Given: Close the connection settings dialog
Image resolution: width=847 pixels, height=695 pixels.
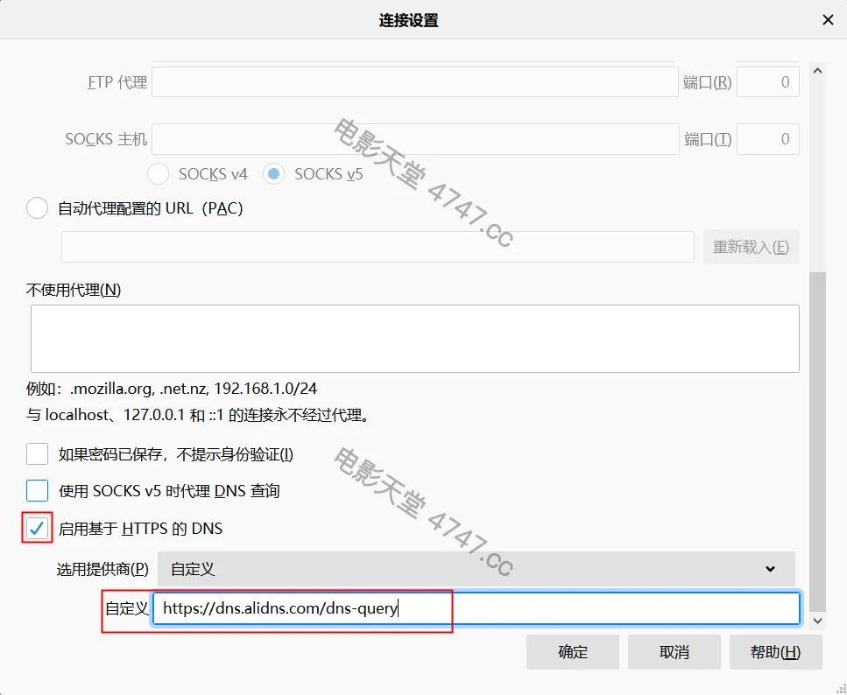Looking at the screenshot, I should click(x=827, y=20).
